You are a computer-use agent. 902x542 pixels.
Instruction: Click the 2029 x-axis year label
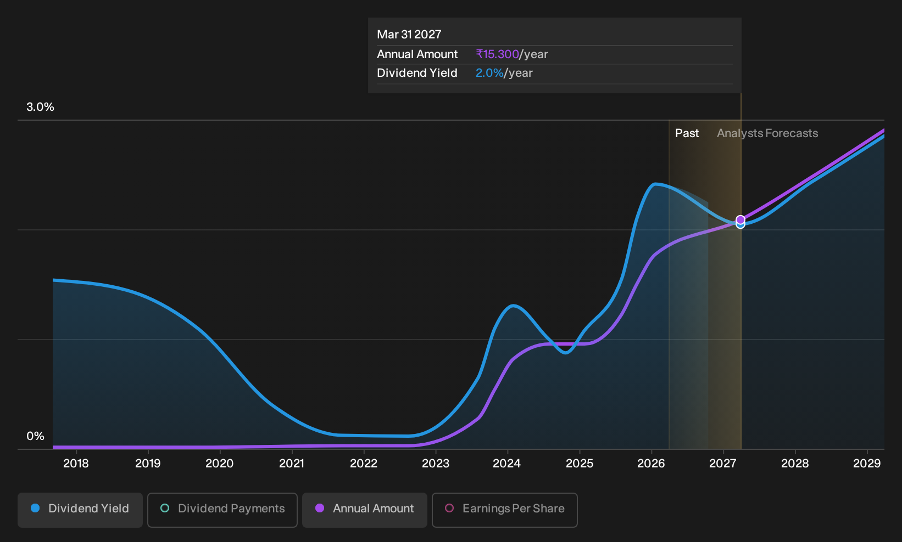[x=867, y=464]
